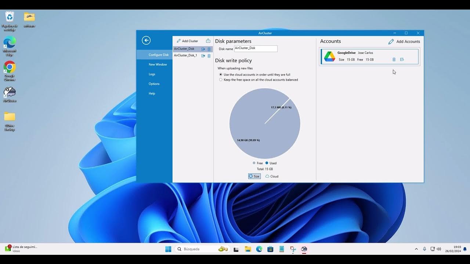Open Papelera de reciclaje on desktop
Image resolution: width=470 pixels, height=264 pixels.
point(10,21)
